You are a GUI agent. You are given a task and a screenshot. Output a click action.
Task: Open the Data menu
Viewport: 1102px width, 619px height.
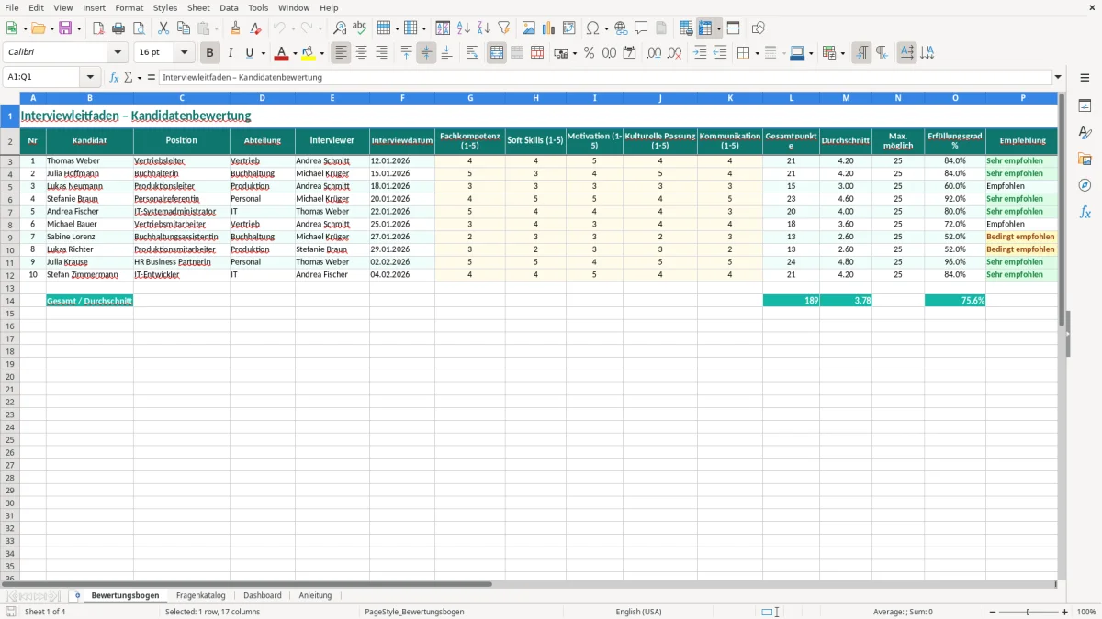[229, 7]
